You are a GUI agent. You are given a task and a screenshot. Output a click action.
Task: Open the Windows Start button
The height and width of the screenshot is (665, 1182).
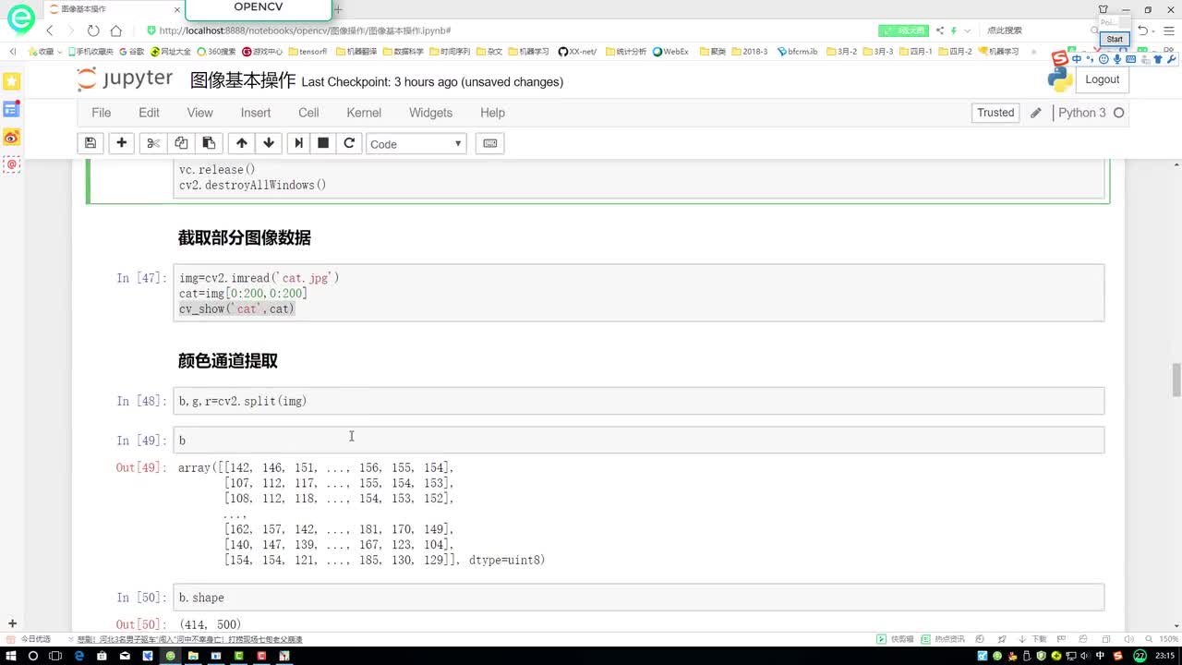tap(10, 656)
